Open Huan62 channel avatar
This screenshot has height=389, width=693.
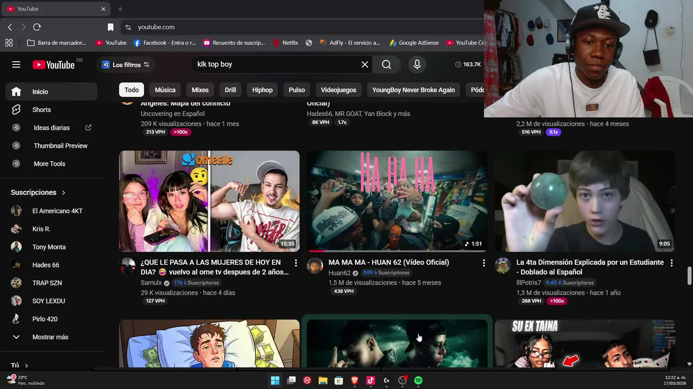(x=315, y=265)
